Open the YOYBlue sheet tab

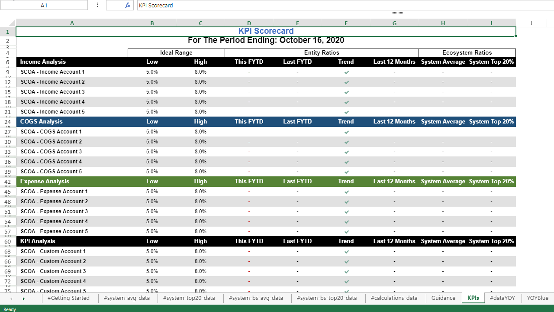[537, 298]
